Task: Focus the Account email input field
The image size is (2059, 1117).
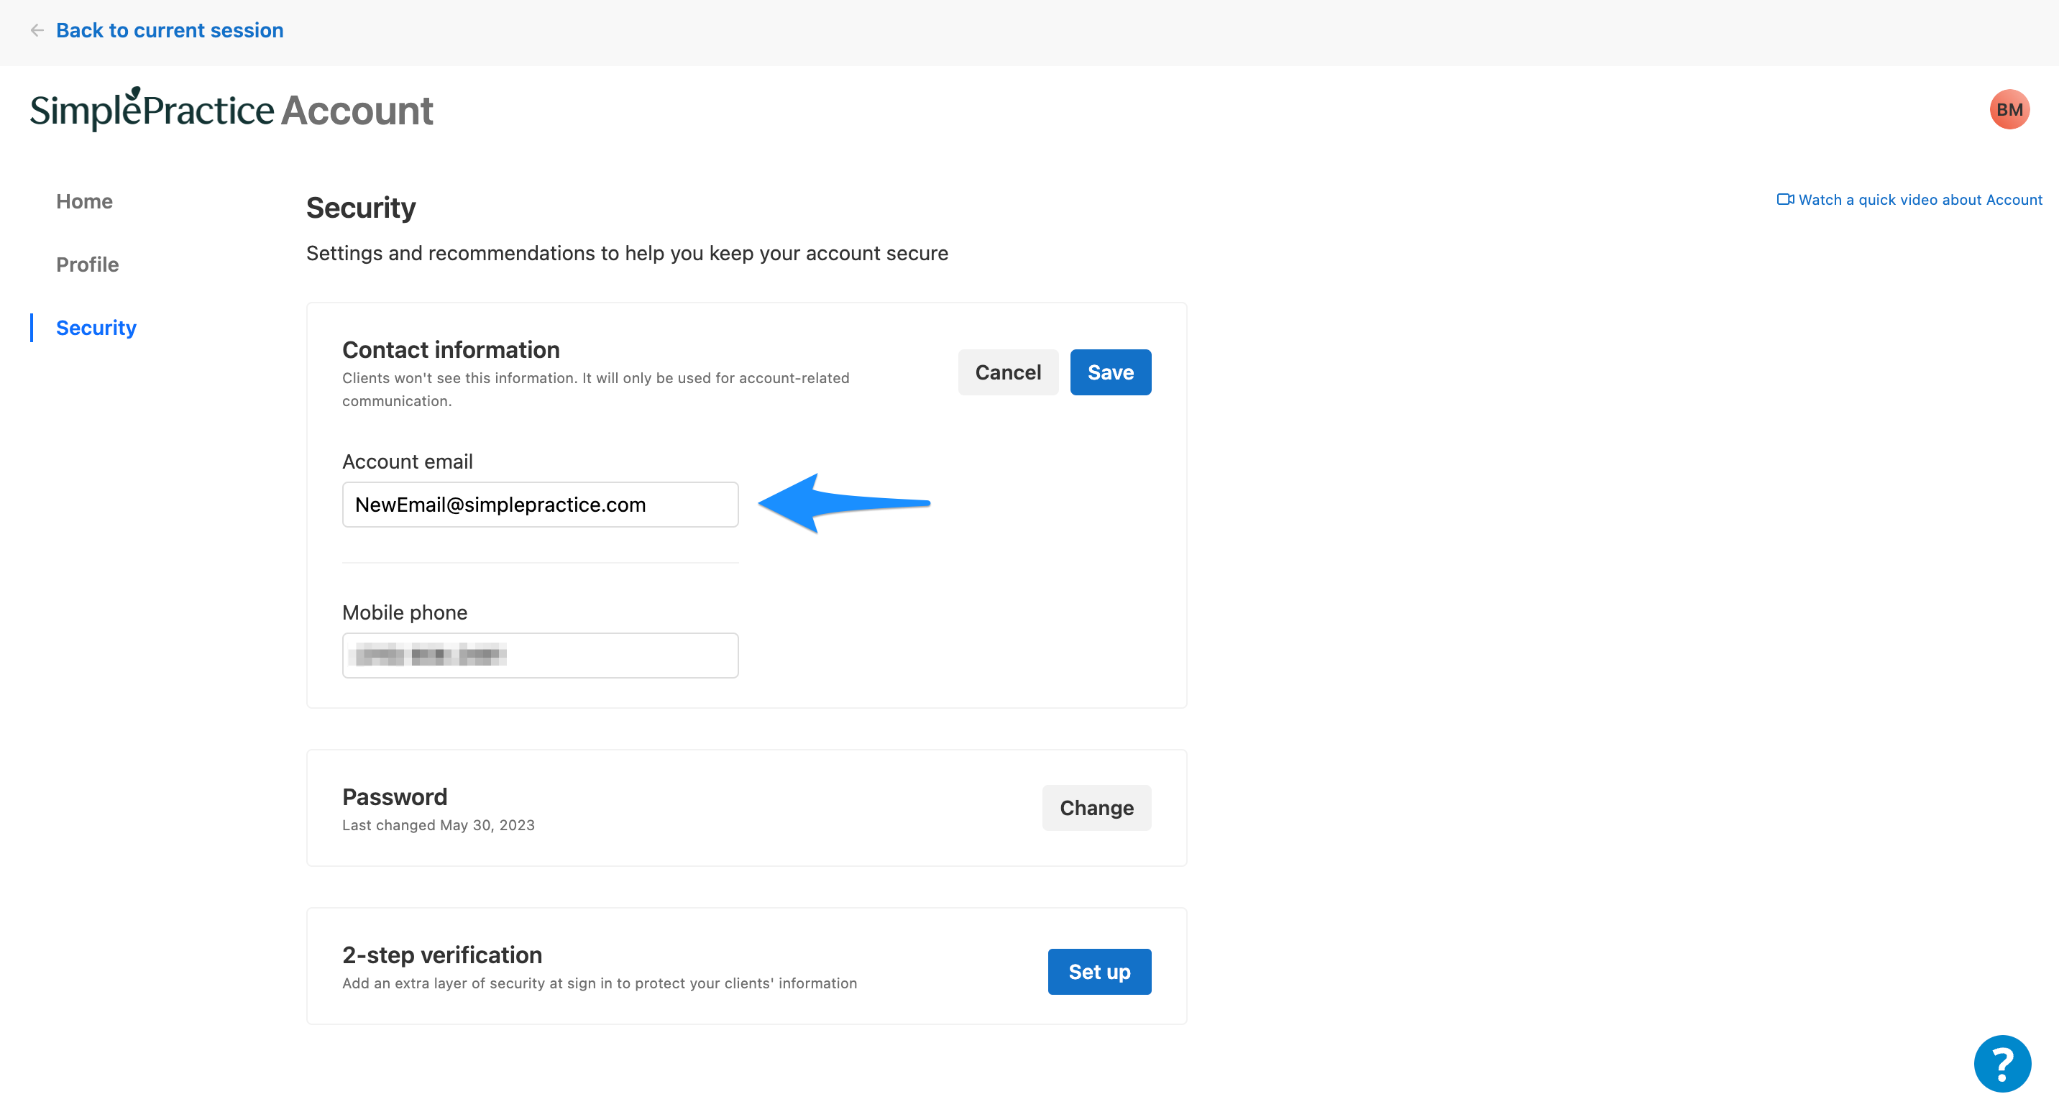Action: pos(539,504)
